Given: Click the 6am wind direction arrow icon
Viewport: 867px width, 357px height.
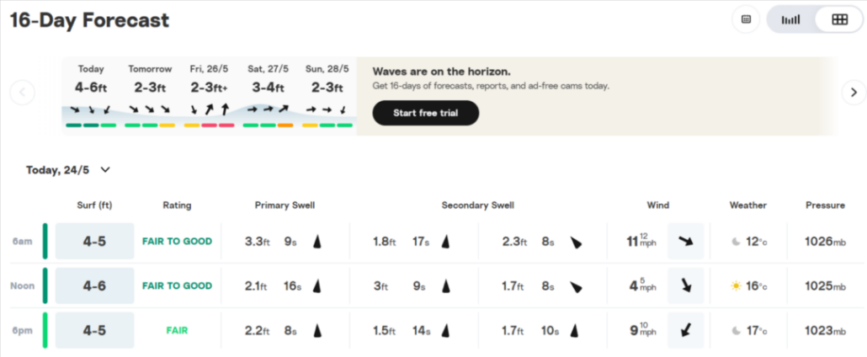Looking at the screenshot, I should click(x=686, y=242).
